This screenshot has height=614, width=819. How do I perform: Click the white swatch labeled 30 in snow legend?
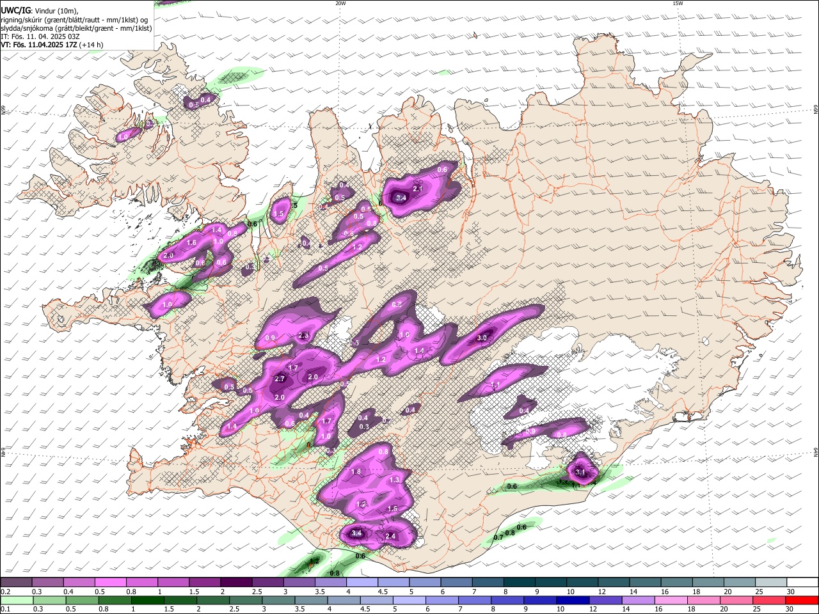(x=803, y=583)
